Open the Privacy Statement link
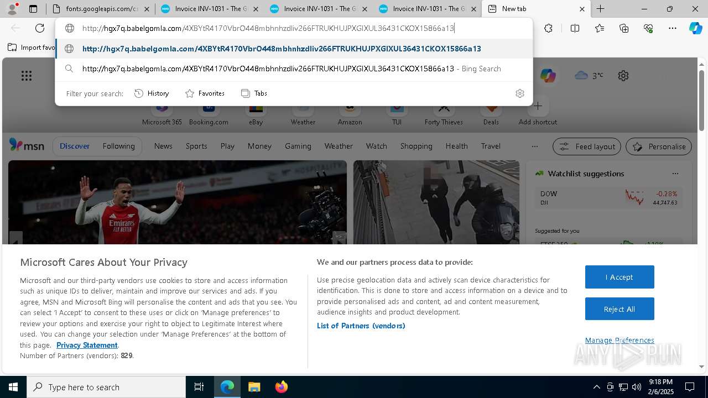Screen dimensions: 708x398 pyautogui.click(x=87, y=345)
